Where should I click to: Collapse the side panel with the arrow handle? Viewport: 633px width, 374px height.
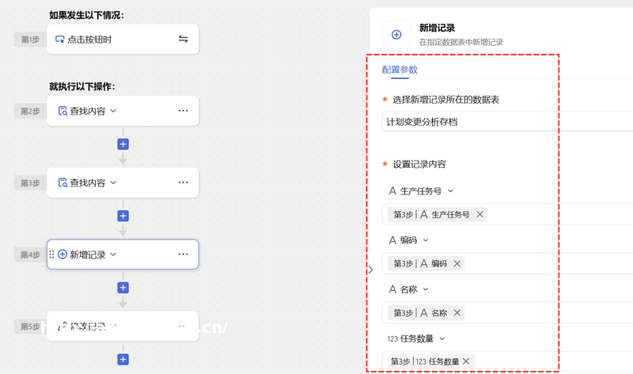pos(370,270)
